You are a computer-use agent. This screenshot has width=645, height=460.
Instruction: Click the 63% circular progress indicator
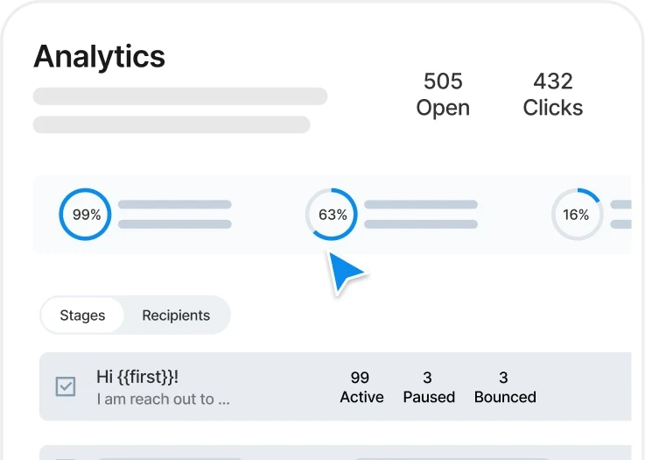(332, 215)
